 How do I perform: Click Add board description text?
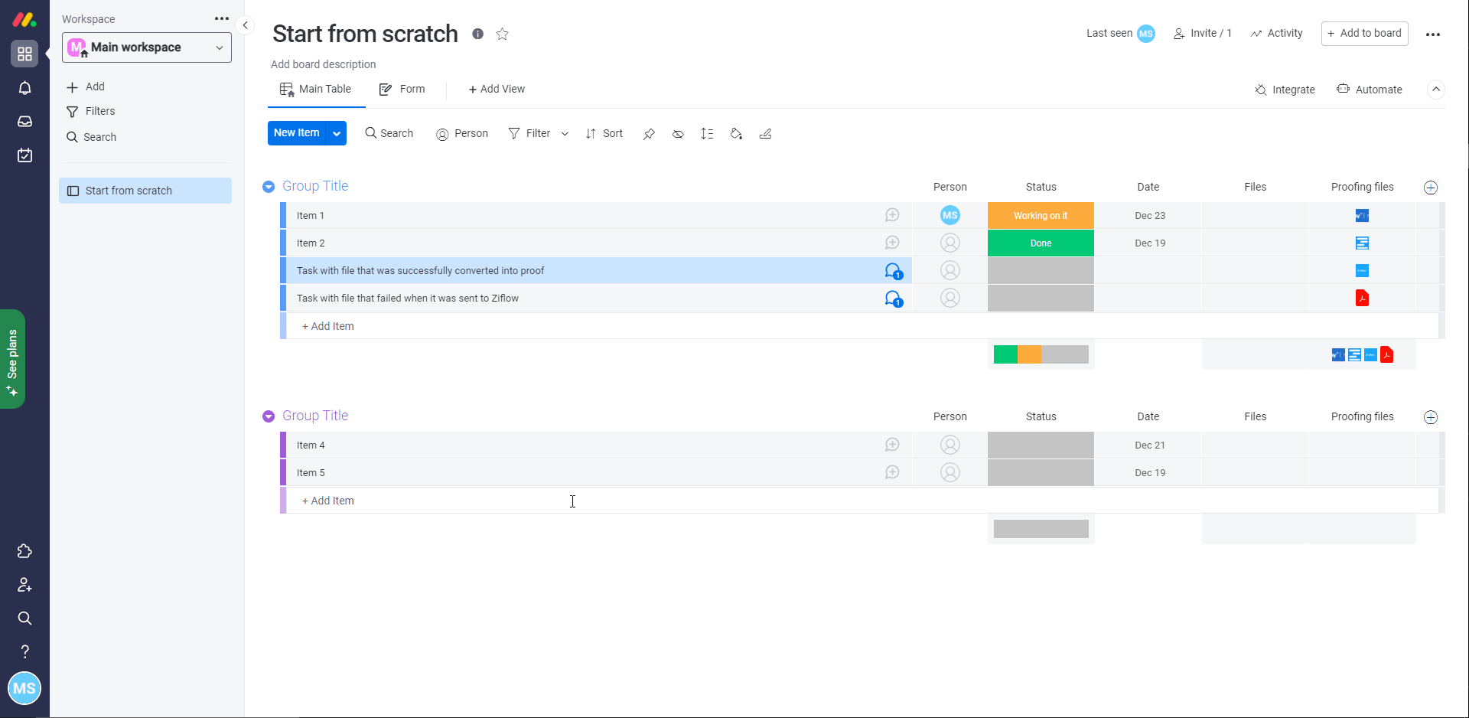coord(324,64)
